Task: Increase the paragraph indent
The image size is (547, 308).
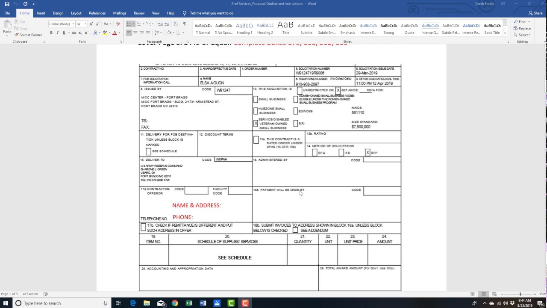Action: 166,24
